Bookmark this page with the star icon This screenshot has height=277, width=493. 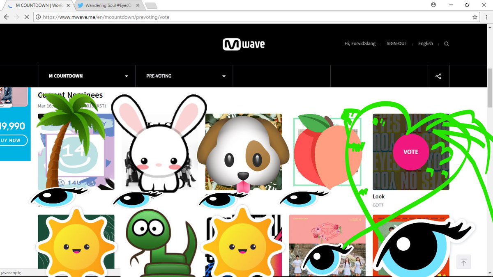click(x=475, y=17)
